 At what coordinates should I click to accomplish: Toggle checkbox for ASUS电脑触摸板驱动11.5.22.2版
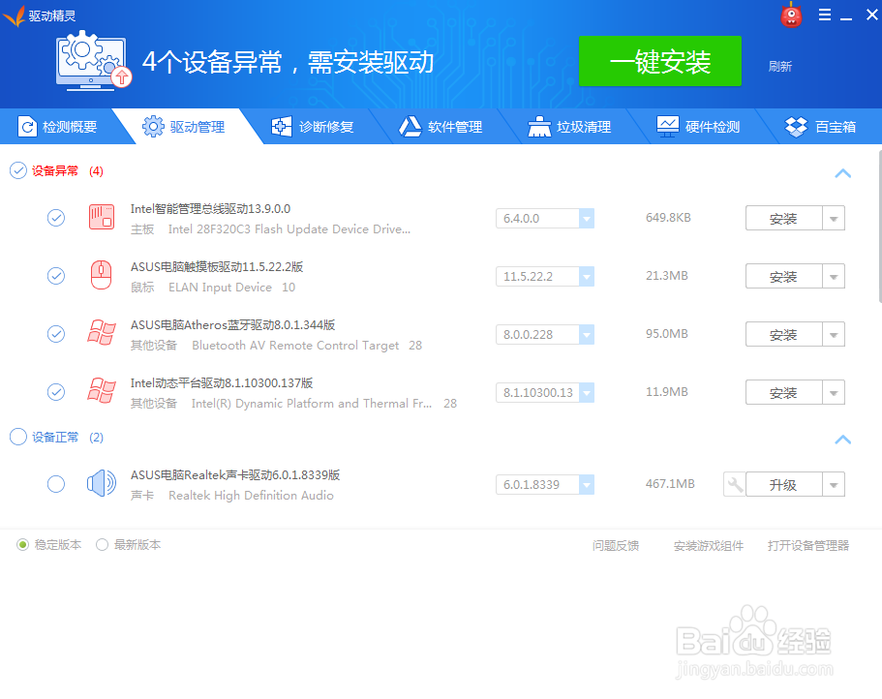pyautogui.click(x=56, y=276)
